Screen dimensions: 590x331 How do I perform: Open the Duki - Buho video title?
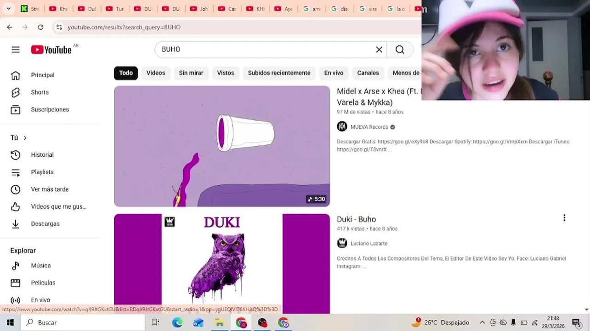356,219
